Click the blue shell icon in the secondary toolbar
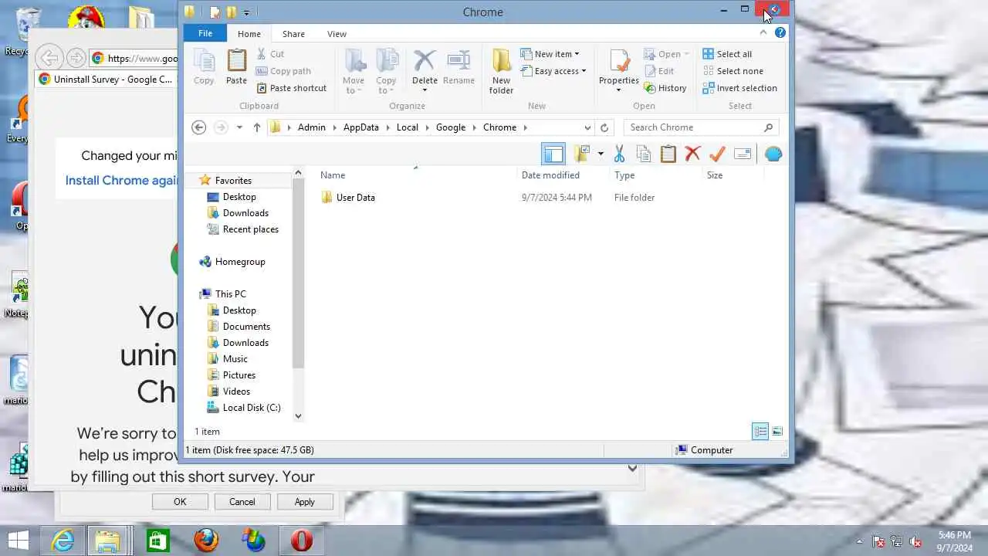The width and height of the screenshot is (988, 556). click(773, 154)
